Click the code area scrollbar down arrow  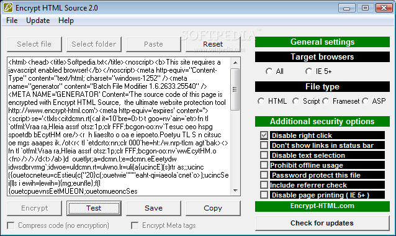tap(235, 190)
